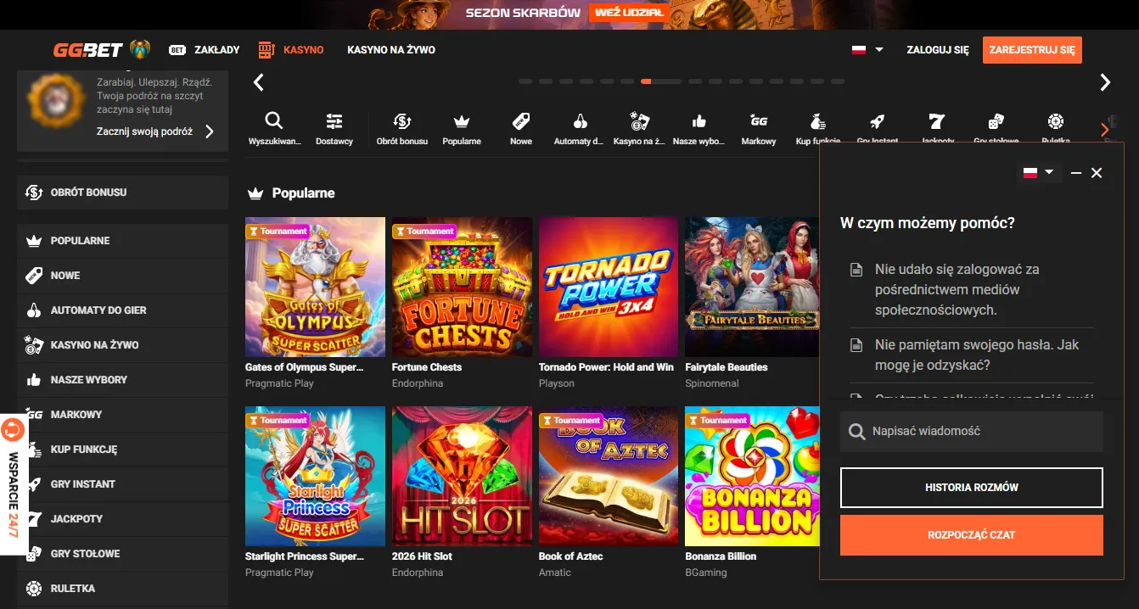Expand Zacznij swoją podróż arrow

pyautogui.click(x=210, y=131)
